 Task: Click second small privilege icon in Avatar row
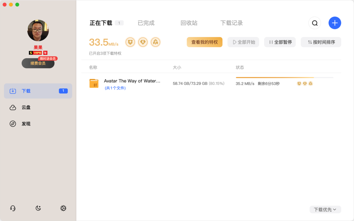305,84
